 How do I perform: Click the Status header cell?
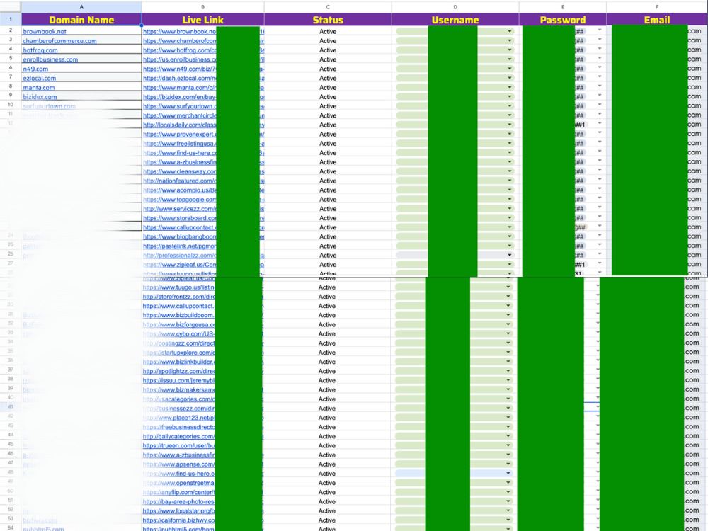328,19
